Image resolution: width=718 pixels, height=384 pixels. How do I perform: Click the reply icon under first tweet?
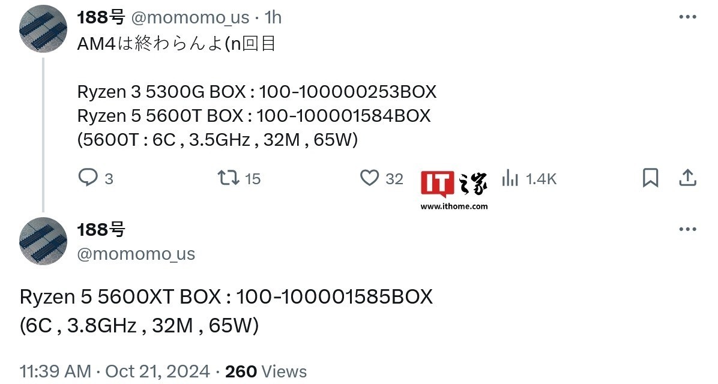coord(88,178)
